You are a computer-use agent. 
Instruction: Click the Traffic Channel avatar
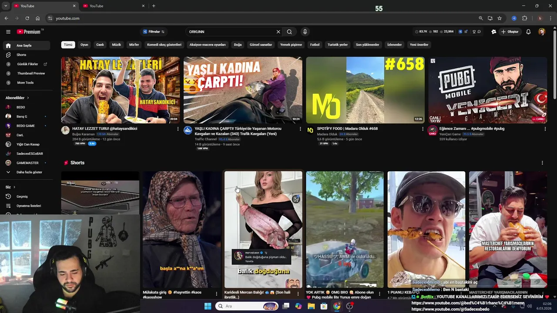coord(188,130)
